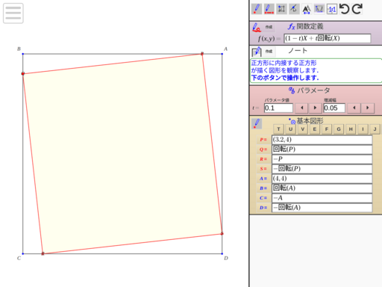Viewport: 382px width, 287px height.
Task: Click the 作成 button in function definition panel
Action: tap(269, 27)
